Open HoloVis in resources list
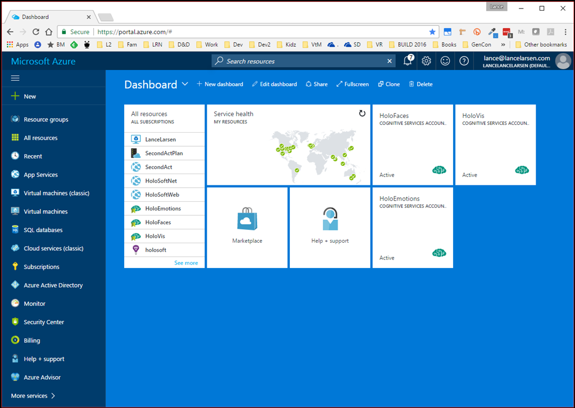Screen dimensions: 575x408 click(165, 236)
